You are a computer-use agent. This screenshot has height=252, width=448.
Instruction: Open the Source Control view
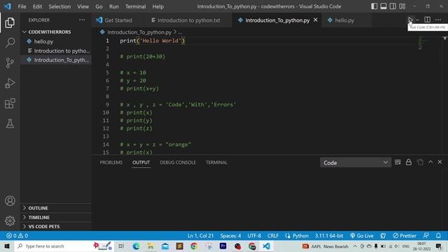[x=10, y=62]
